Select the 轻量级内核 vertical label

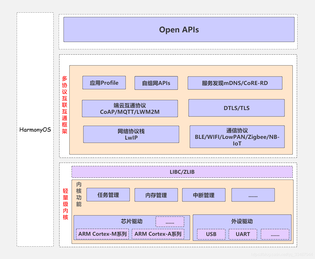(66, 204)
